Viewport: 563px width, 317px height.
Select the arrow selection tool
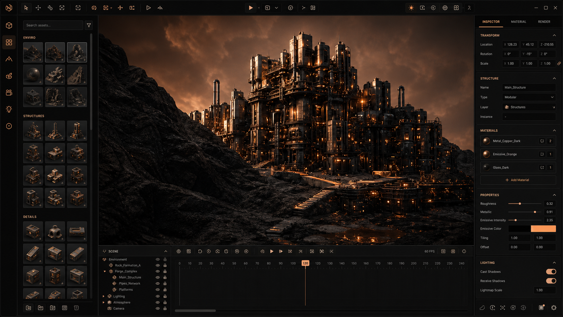(26, 8)
